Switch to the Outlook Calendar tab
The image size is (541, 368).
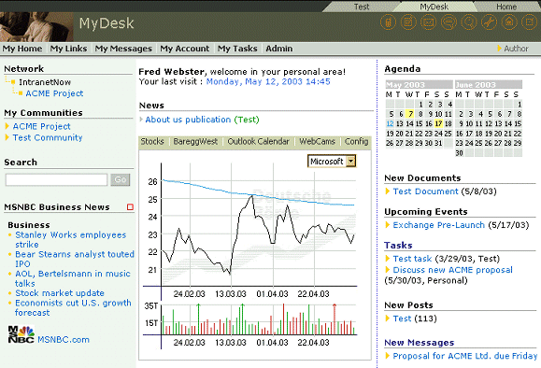(259, 141)
